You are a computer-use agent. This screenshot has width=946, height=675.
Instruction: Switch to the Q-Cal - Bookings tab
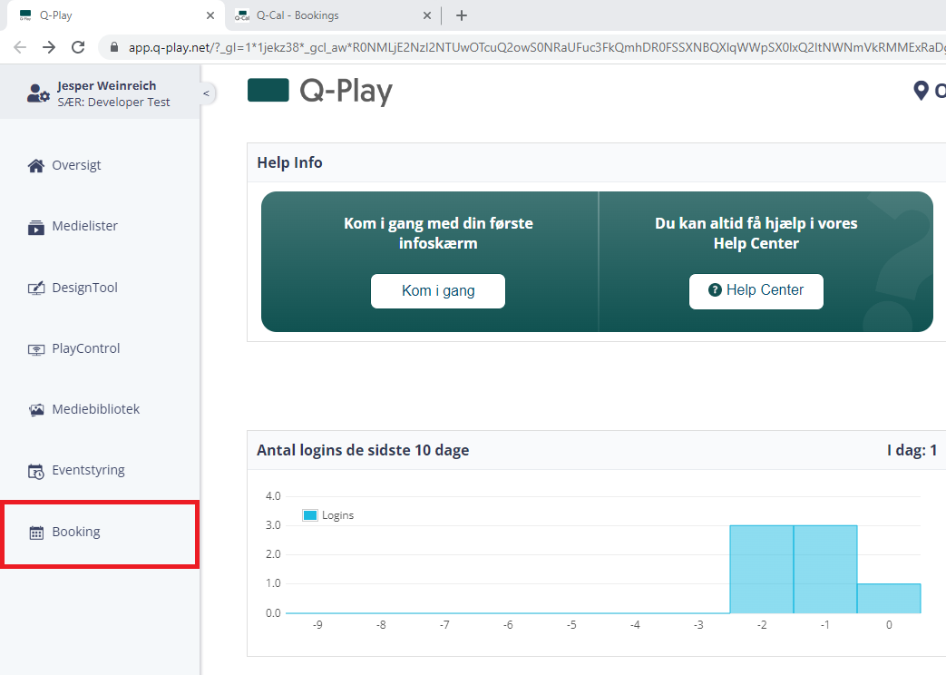(333, 15)
